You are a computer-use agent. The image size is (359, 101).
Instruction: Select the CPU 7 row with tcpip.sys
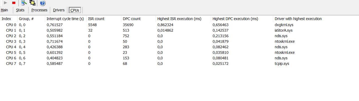pyautogui.click(x=179, y=64)
